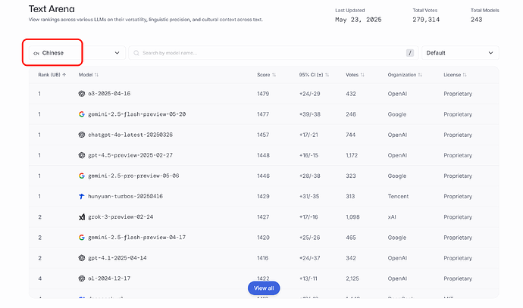Click the total models value 243
Image resolution: width=523 pixels, height=308 pixels.
[476, 20]
